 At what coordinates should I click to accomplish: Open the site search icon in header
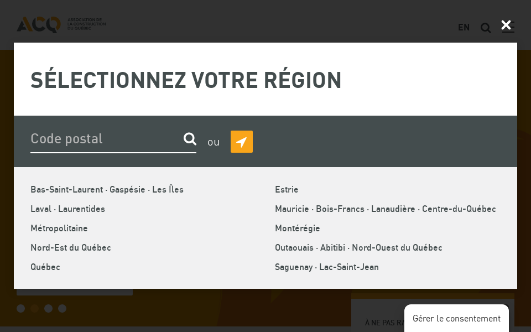tap(486, 28)
